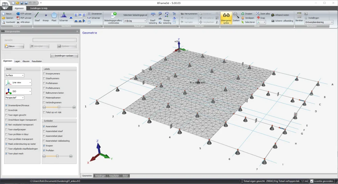The height and width of the screenshot is (184, 338).
Task: Enable Staafnummers label checkbox
Action: (x=44, y=79)
